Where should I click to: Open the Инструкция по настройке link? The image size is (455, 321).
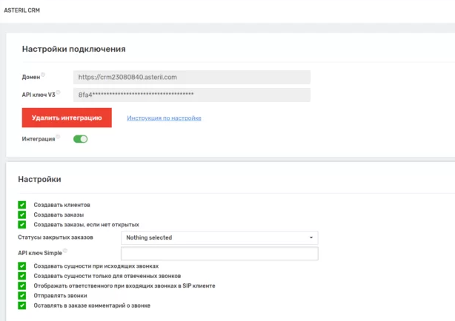point(164,118)
